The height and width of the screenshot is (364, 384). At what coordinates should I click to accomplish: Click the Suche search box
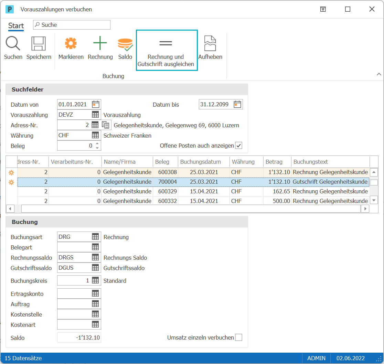pos(72,25)
